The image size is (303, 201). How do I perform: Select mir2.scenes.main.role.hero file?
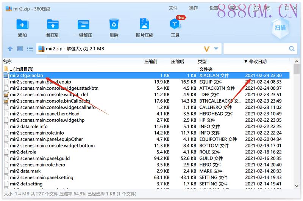(x=146, y=165)
